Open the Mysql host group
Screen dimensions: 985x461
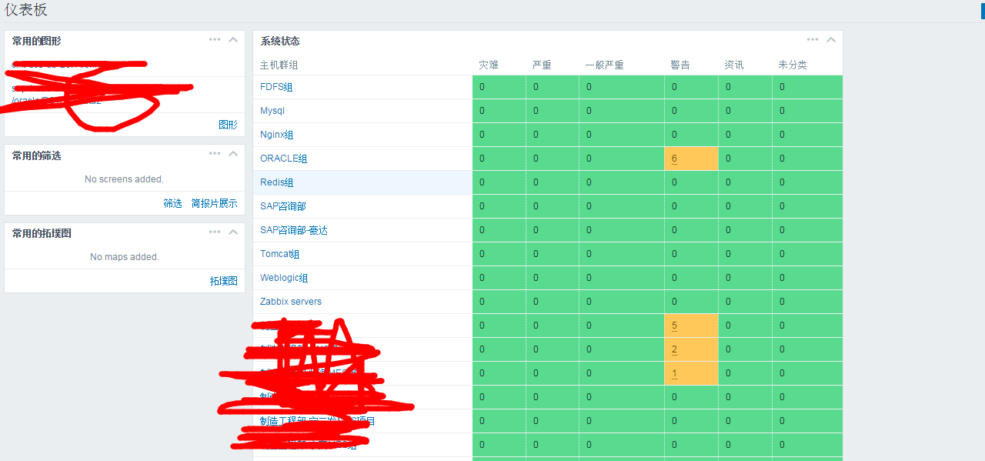click(x=272, y=111)
